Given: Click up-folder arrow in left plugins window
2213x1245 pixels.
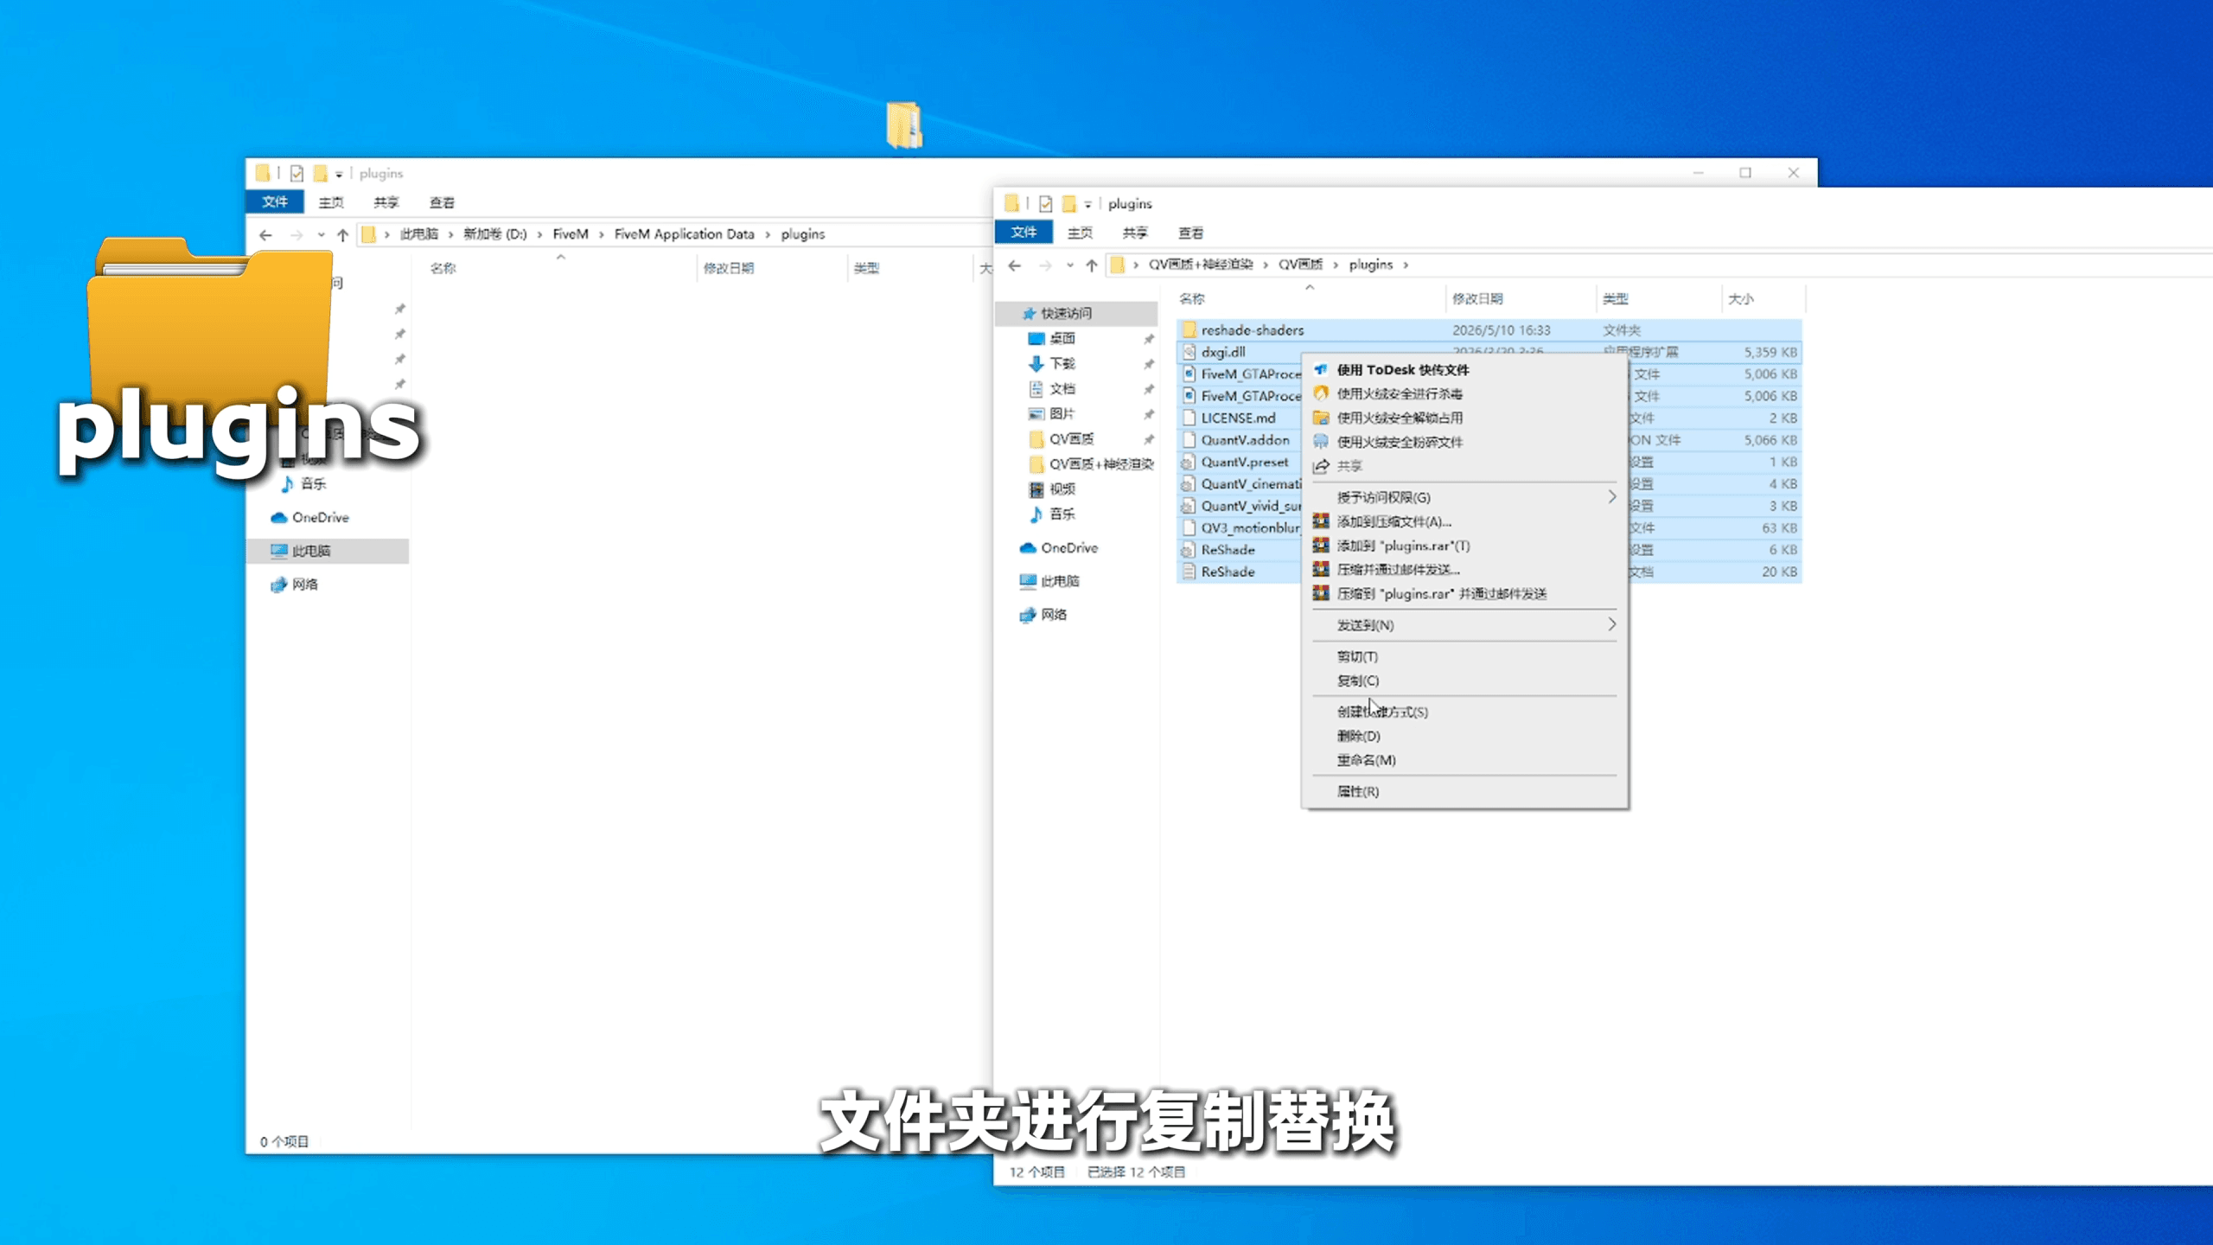Looking at the screenshot, I should pyautogui.click(x=342, y=234).
